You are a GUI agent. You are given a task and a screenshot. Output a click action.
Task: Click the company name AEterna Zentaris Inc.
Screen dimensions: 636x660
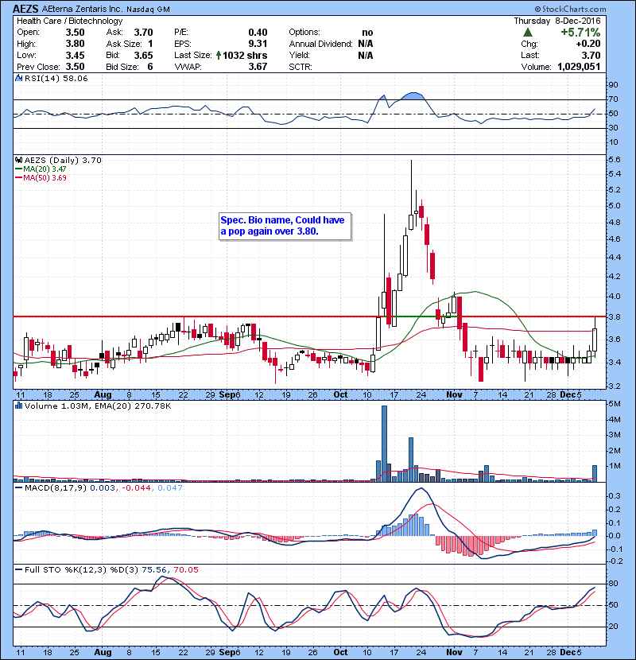[82, 9]
